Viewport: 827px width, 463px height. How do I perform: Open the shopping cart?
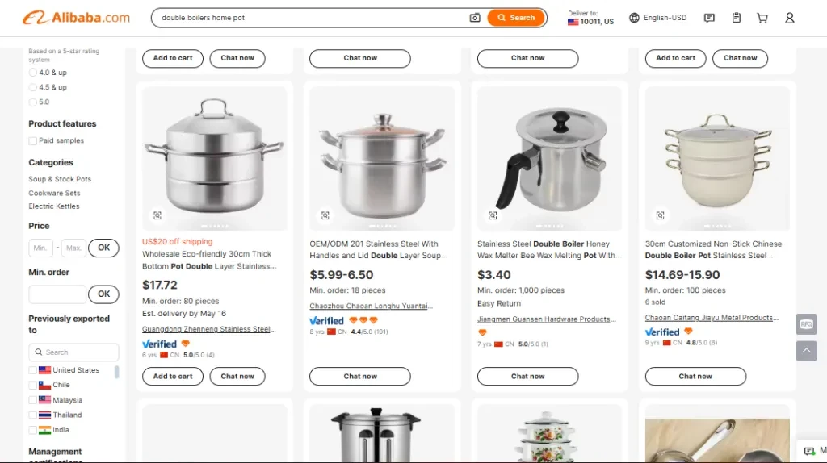coord(762,18)
